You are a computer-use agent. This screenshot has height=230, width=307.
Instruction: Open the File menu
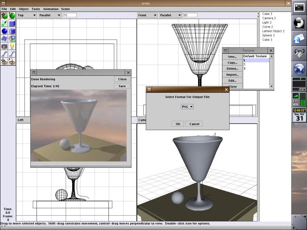(4, 9)
